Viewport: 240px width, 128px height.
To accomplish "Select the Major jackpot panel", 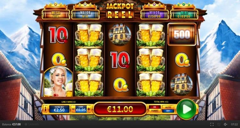I will coord(86,14).
